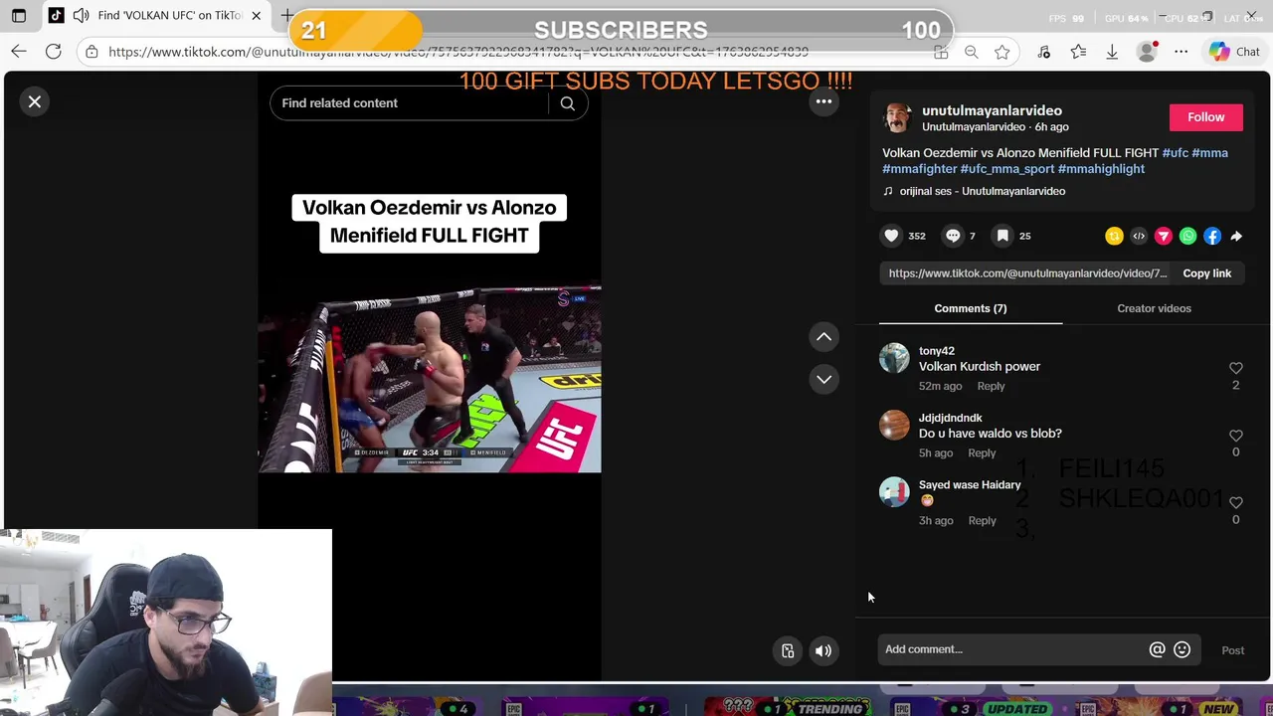Get the embed code with the </> icon
1273x716 pixels.
click(1139, 236)
